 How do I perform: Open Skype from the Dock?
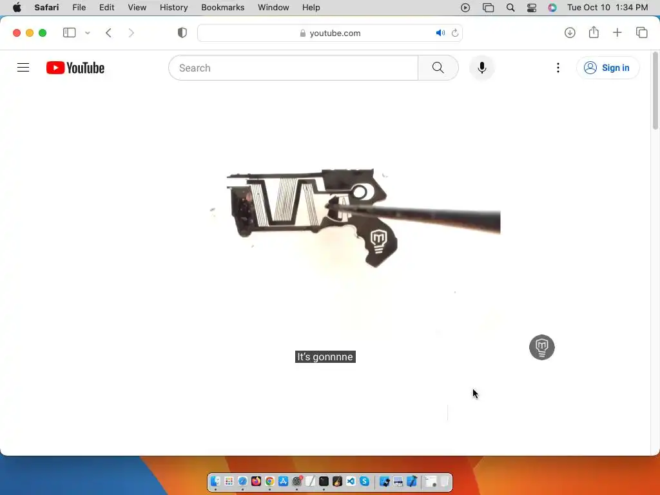(x=365, y=481)
